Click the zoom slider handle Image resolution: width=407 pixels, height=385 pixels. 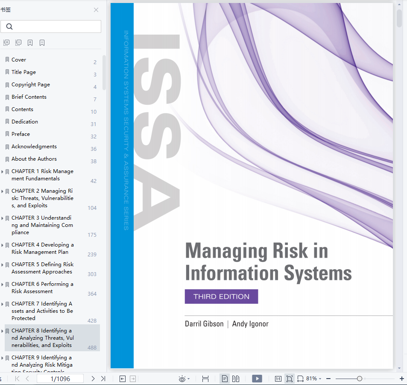tap(360, 379)
